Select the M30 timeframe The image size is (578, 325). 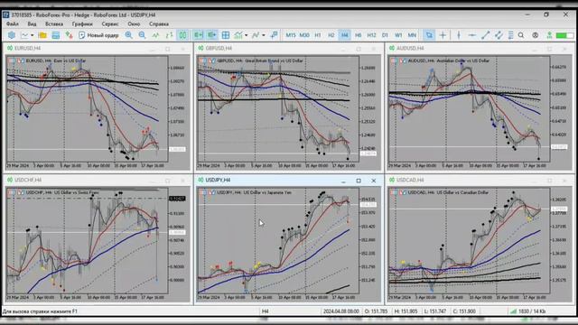point(304,35)
